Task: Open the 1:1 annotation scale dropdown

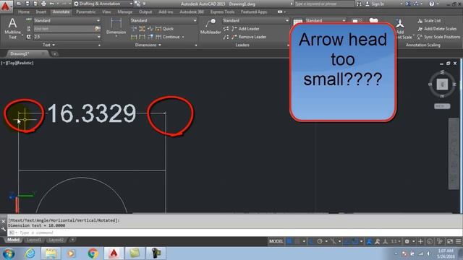Action: coord(396,241)
